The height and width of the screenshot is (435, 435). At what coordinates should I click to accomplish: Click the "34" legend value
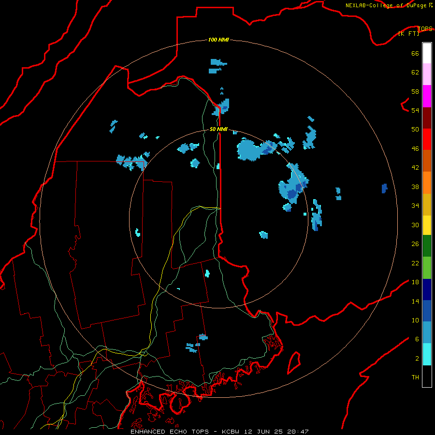point(415,206)
